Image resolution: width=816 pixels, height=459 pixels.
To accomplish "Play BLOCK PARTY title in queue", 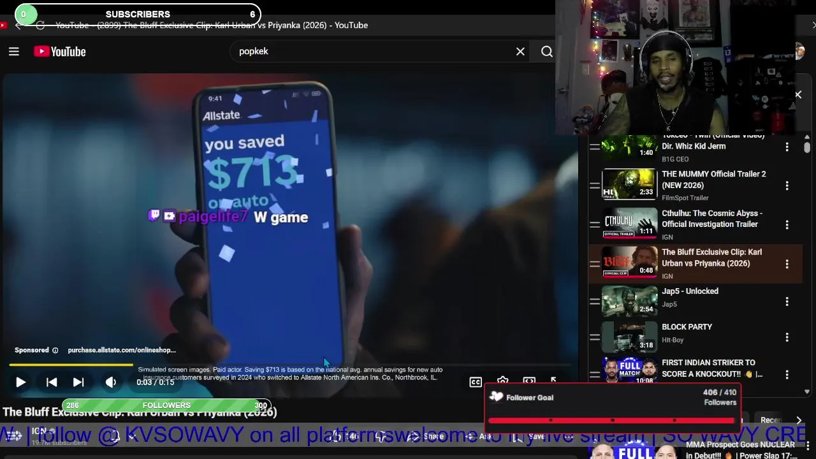I will (687, 327).
